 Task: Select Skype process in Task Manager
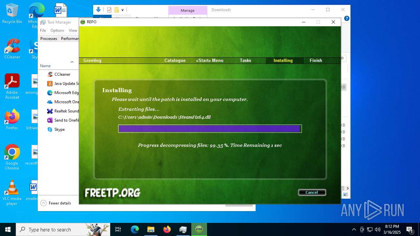point(59,129)
